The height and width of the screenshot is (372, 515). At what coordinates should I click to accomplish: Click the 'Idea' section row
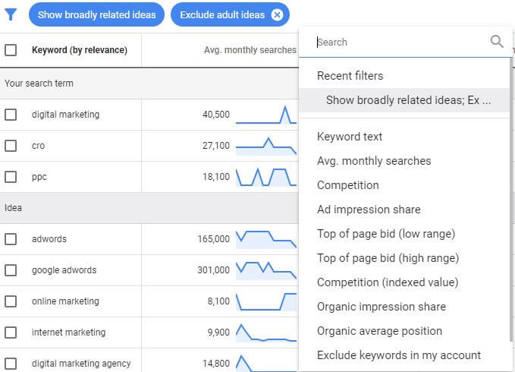click(149, 208)
